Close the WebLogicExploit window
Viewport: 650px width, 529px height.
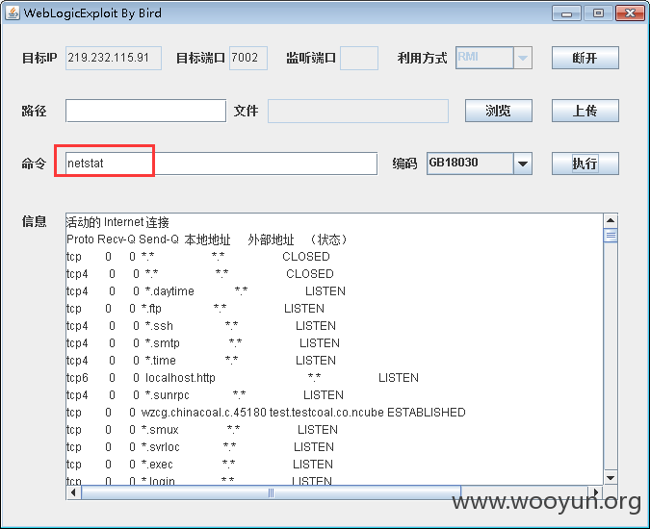tap(630, 13)
